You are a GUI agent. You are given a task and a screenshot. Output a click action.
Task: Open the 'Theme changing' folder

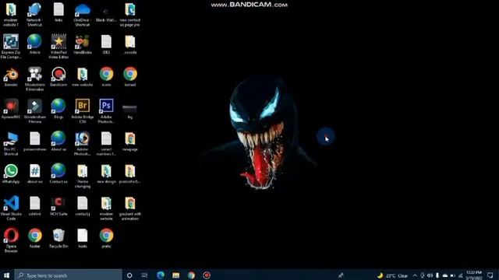83,176
